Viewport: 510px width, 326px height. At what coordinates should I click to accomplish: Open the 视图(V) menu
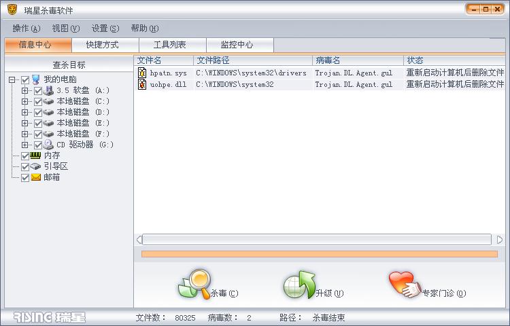pos(66,29)
